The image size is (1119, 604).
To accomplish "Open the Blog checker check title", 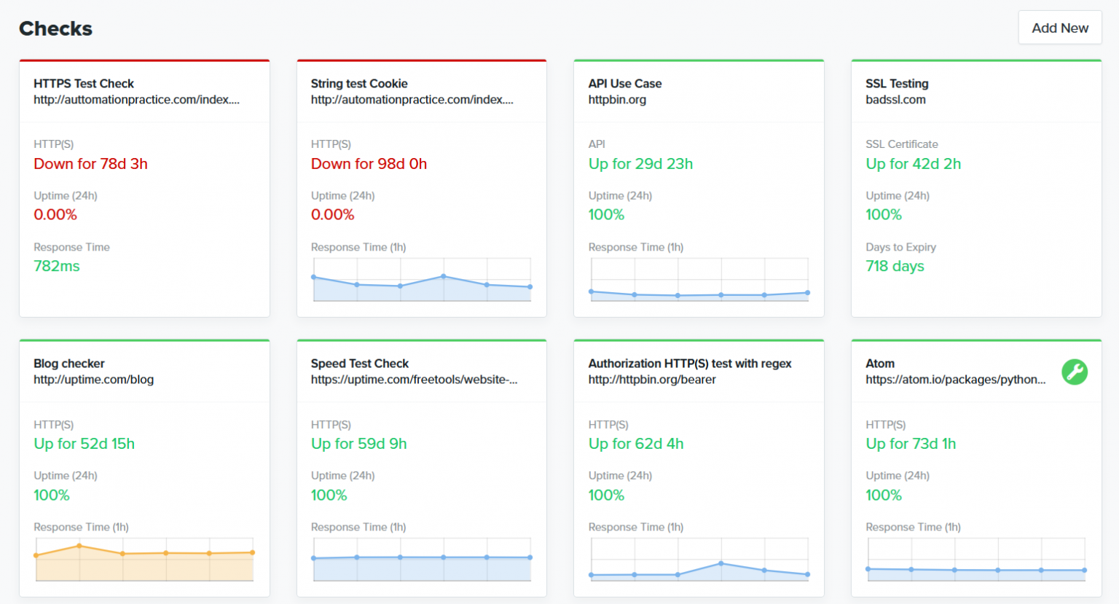I will click(x=69, y=364).
